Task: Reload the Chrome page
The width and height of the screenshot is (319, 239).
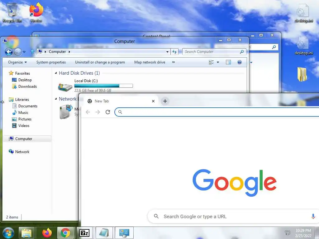Action: [108, 112]
